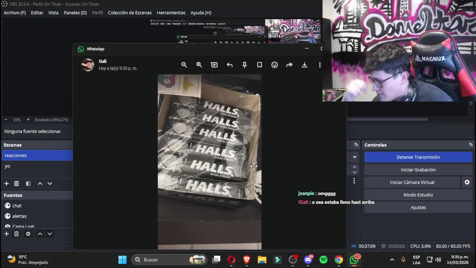Click Detener Transmisión button
The image size is (476, 268).
point(418,157)
